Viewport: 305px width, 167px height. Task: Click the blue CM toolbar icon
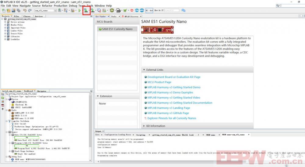tap(137, 10)
